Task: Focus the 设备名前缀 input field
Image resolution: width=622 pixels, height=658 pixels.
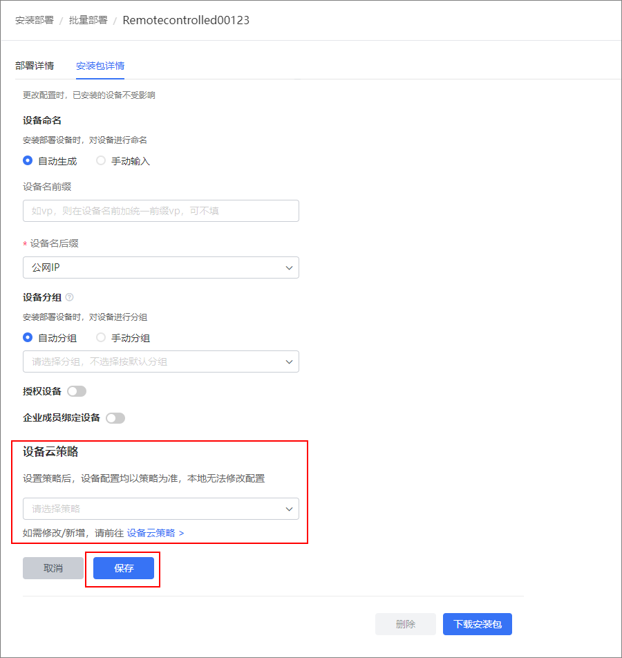Action: click(161, 211)
